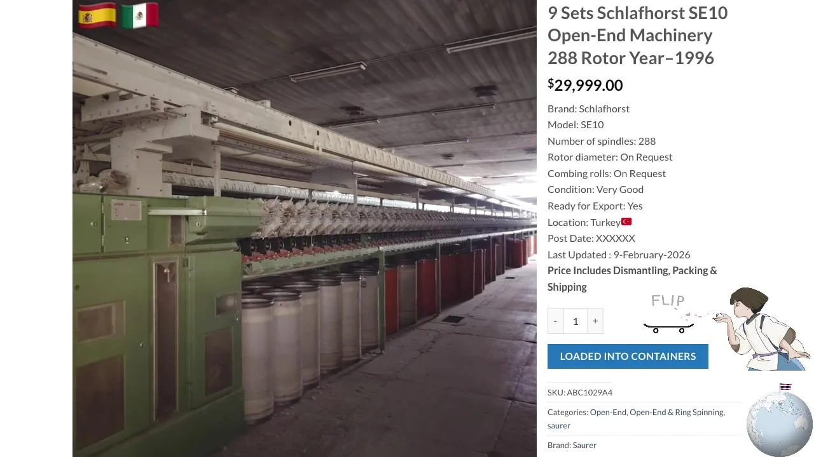Click the quantity input field
Image resolution: width=814 pixels, height=457 pixels.
coord(576,321)
